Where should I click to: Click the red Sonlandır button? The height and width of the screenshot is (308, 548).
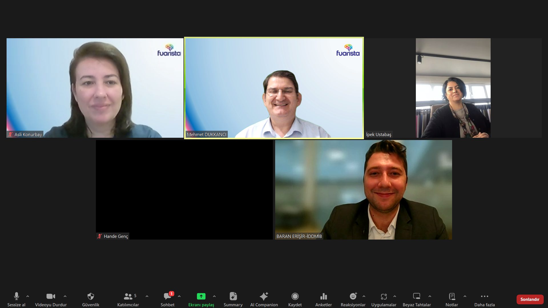pos(530,299)
